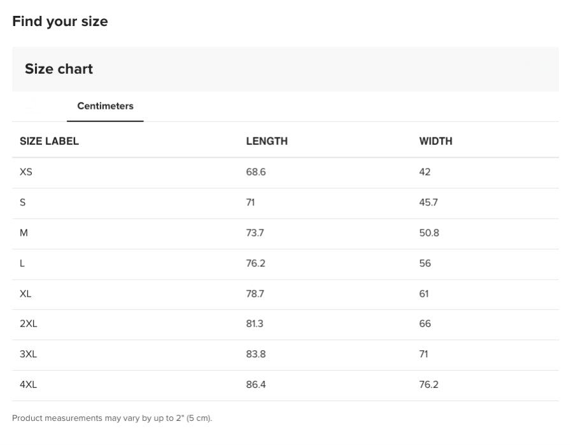Select the XL size row label
The height and width of the screenshot is (445, 573).
25,294
